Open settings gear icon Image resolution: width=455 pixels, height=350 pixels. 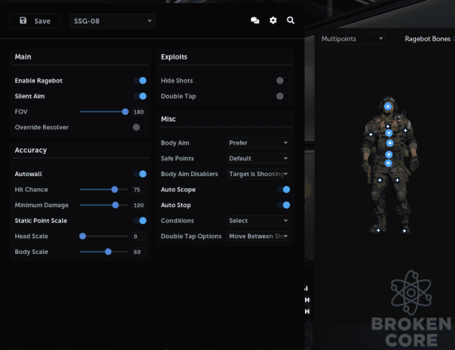point(273,21)
